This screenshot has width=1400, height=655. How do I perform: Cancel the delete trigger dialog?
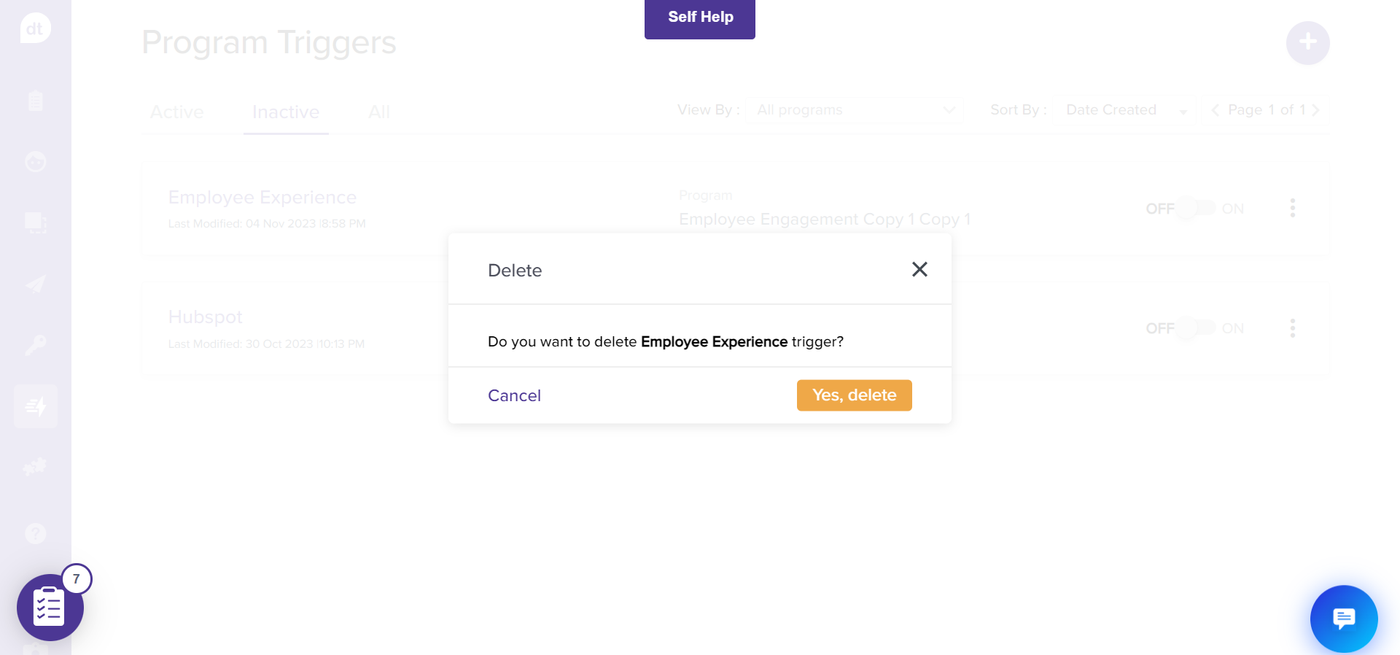[514, 395]
